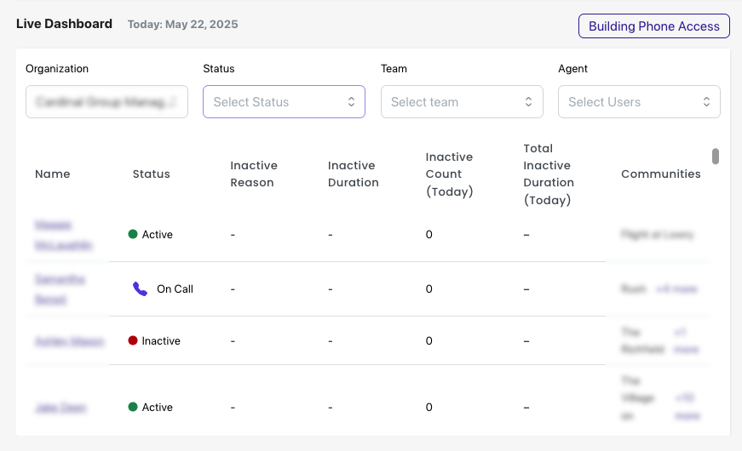This screenshot has height=451, width=742.
Task: Click the more communities link in the Inactive row
Action: pos(686,341)
